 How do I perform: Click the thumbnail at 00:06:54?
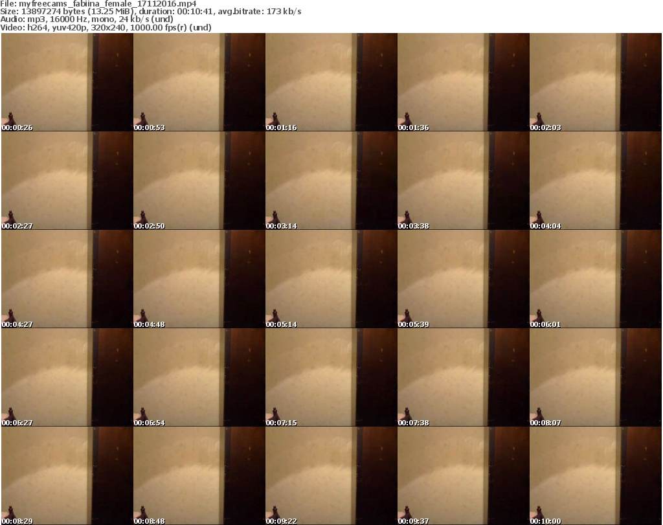199,377
